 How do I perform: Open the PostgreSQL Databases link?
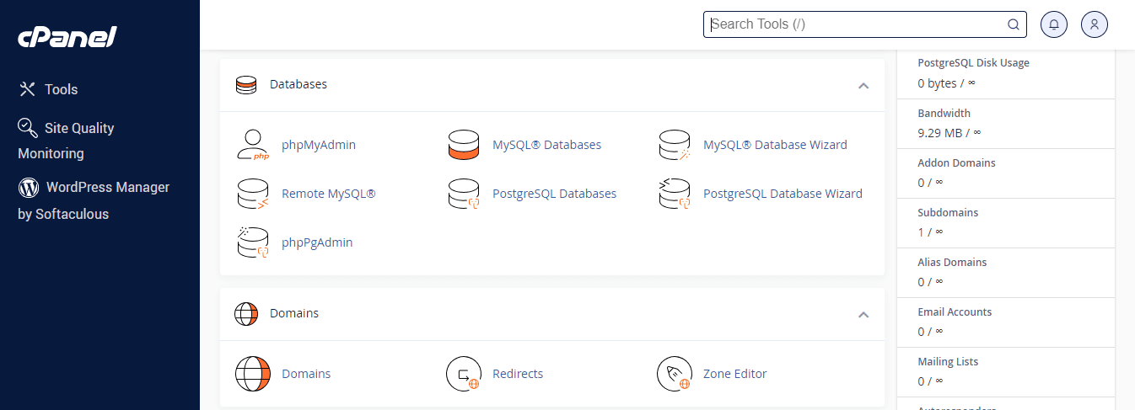[554, 194]
